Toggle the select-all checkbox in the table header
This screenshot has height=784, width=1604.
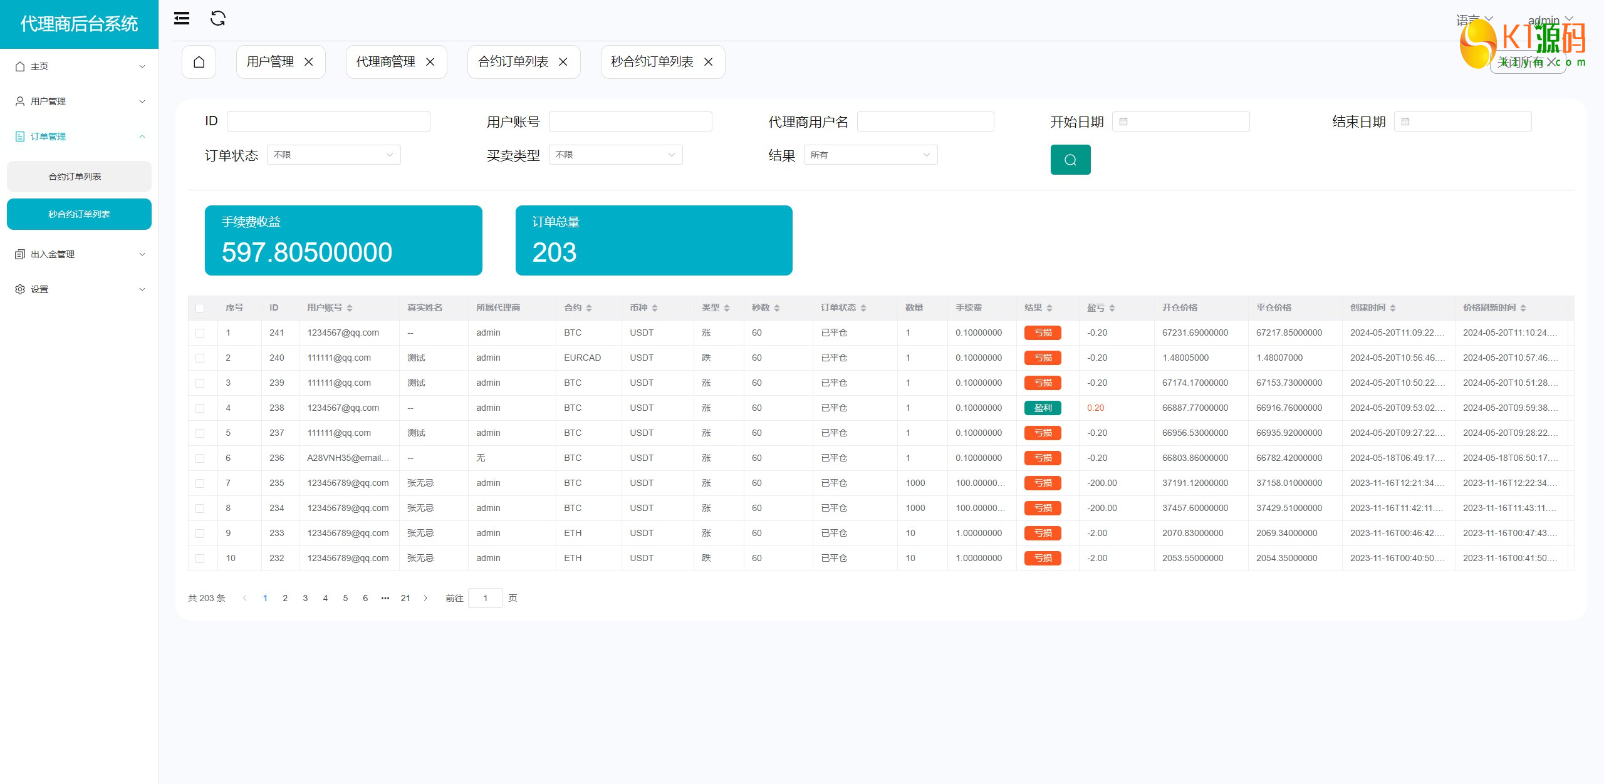point(200,308)
